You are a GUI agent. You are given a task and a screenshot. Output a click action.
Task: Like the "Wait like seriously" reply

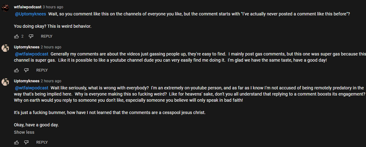tap(16, 142)
